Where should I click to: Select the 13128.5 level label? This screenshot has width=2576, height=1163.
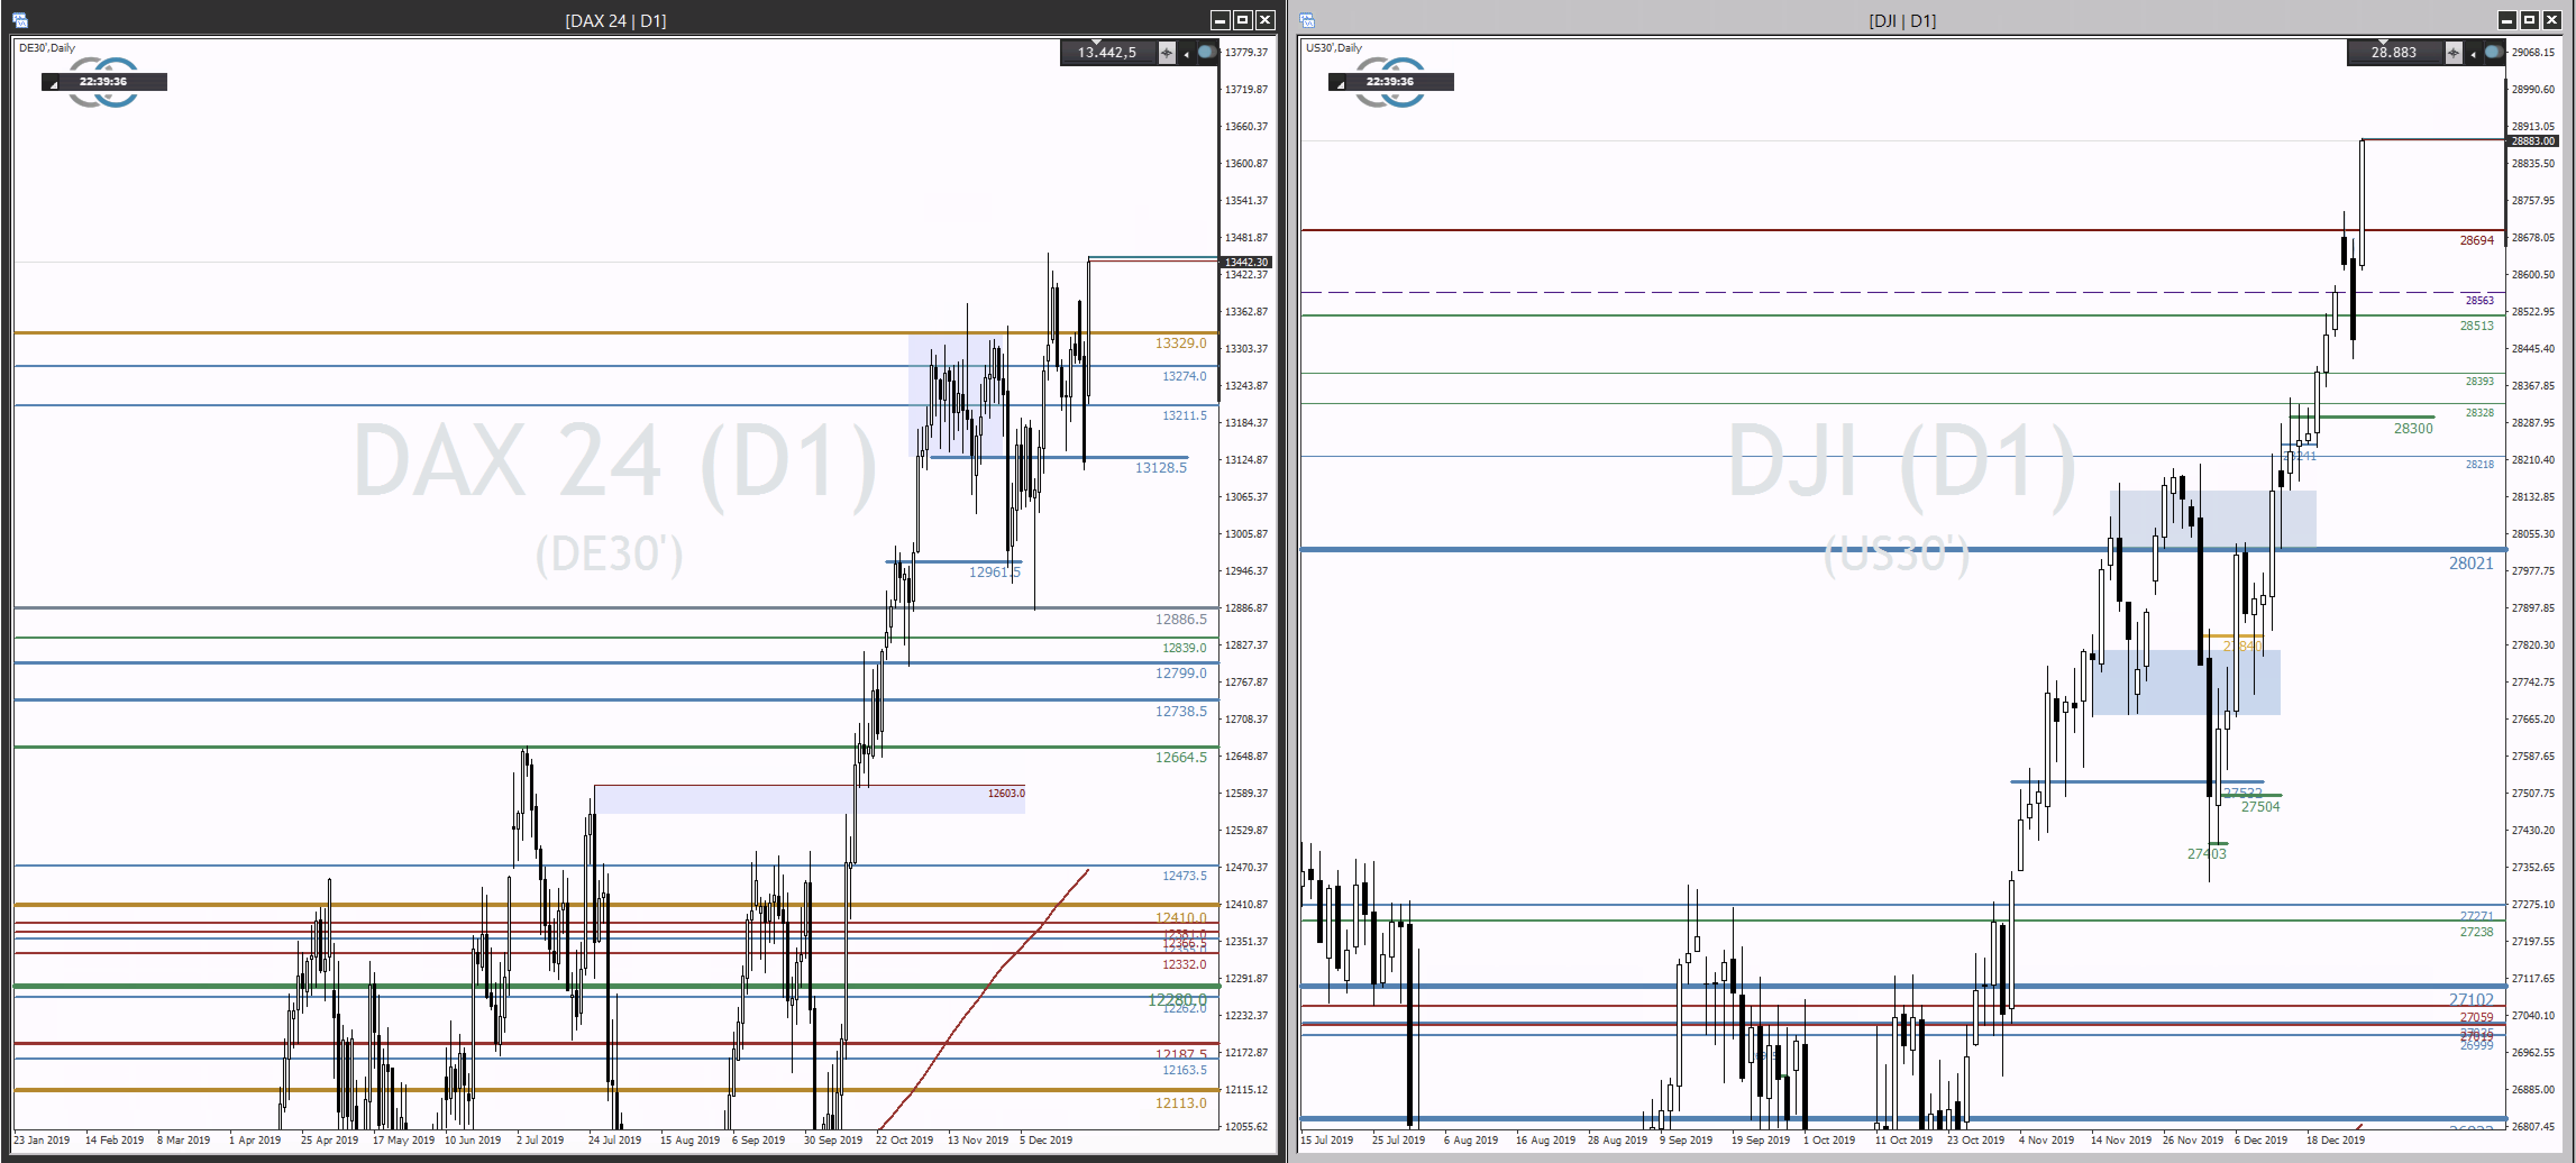tap(1161, 467)
